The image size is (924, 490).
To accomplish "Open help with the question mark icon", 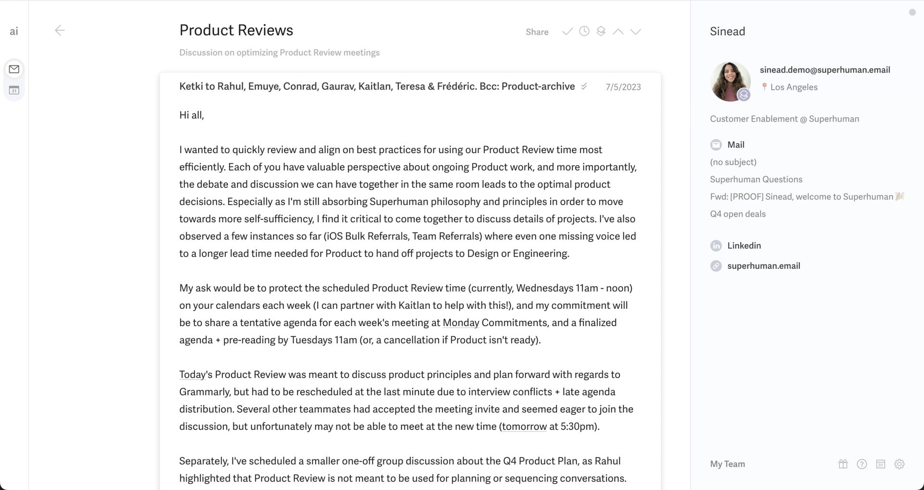I will 861,464.
